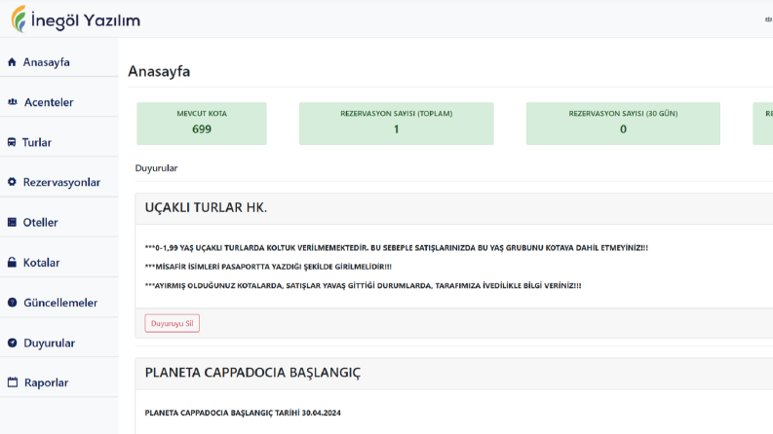This screenshot has height=434, width=773.
Task: Open Güncellemeler in the sidebar
Action: click(59, 303)
